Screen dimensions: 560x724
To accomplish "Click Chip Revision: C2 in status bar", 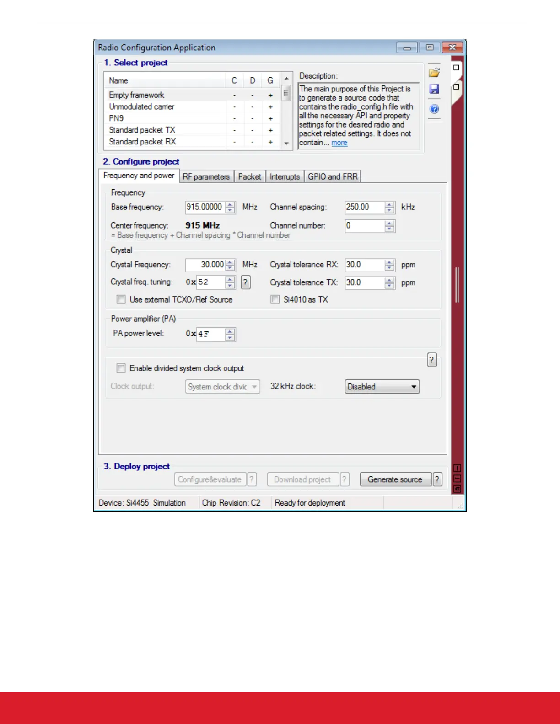I will pos(231,503).
